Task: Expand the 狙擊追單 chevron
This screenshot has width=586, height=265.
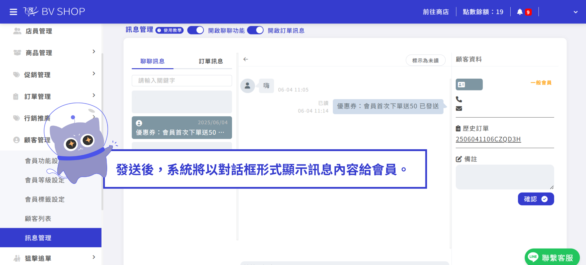Action: (94, 257)
